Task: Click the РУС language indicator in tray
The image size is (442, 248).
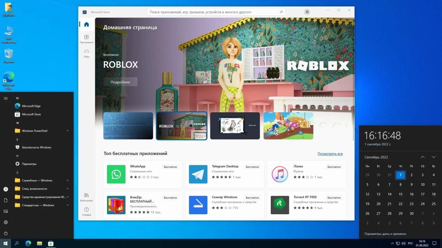Action: click(x=410, y=244)
